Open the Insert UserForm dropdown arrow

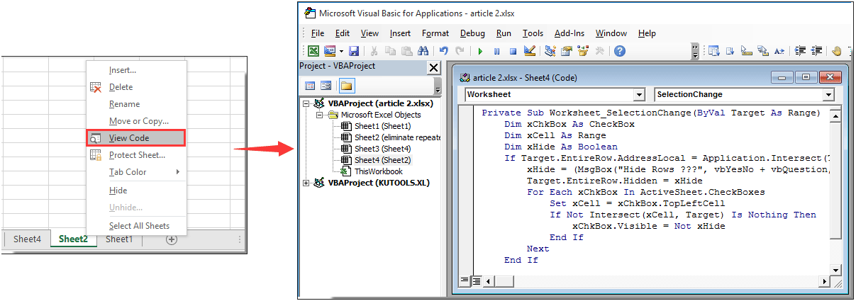tap(341, 51)
